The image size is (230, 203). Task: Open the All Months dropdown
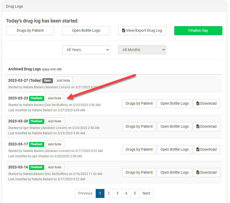[142, 50]
